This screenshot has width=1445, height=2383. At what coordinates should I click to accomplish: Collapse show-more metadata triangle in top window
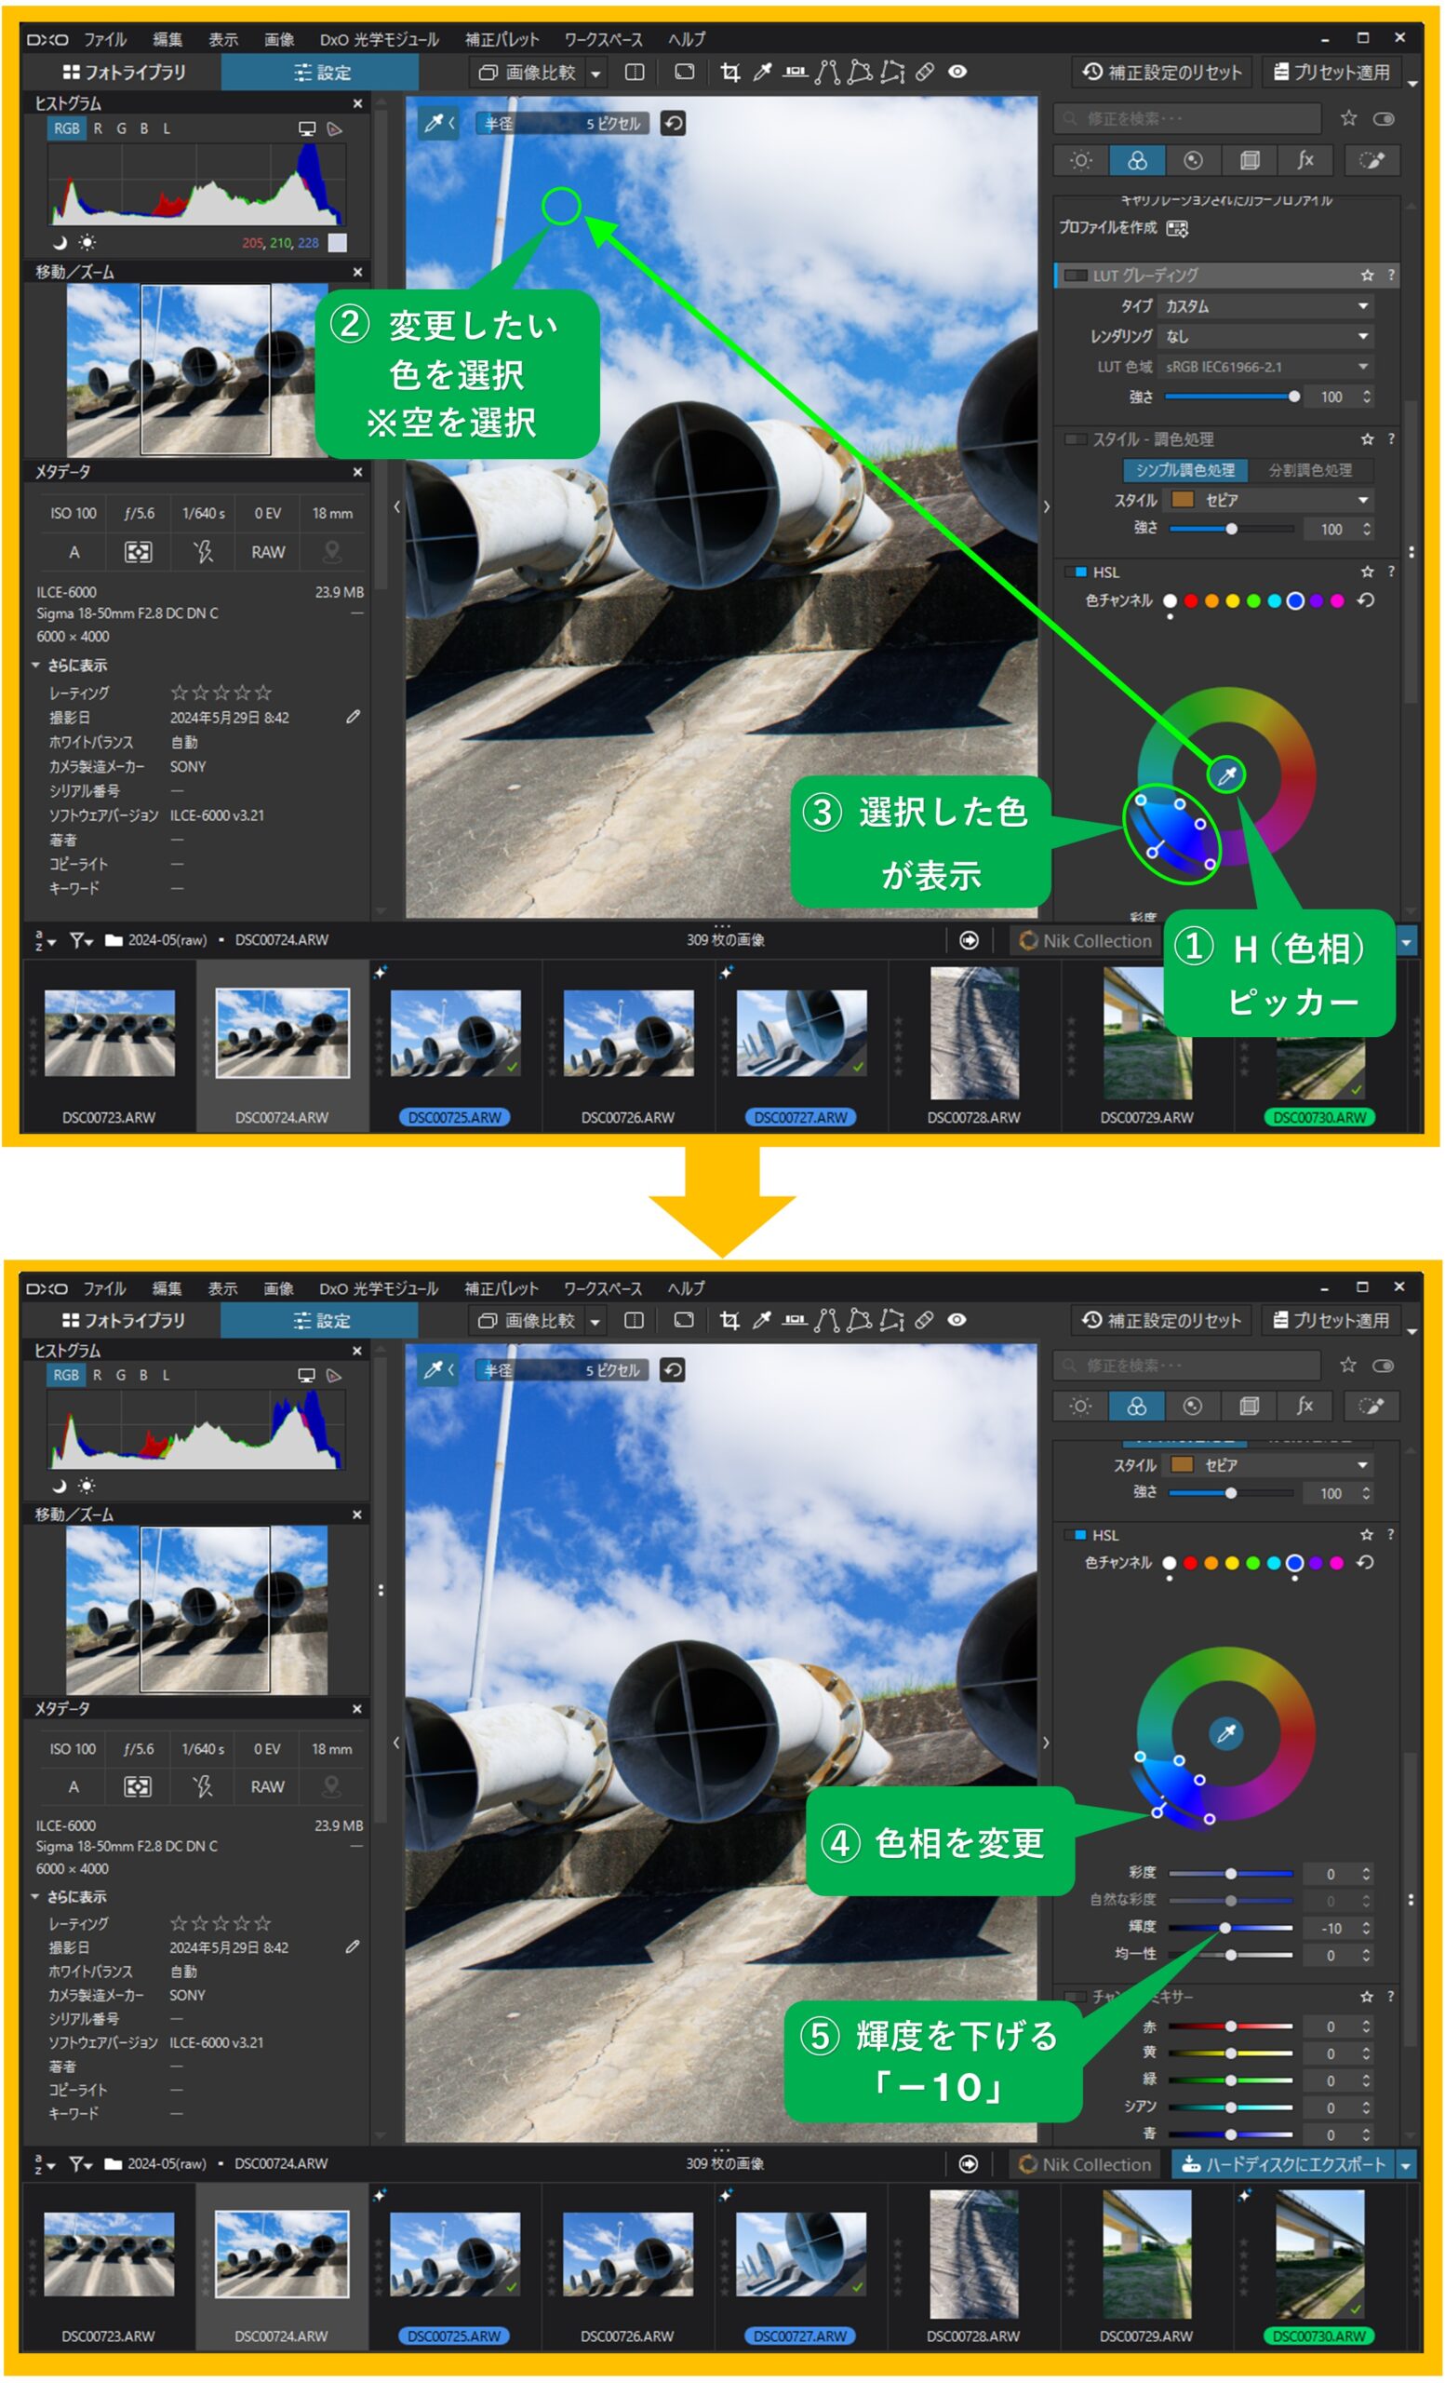point(35,666)
